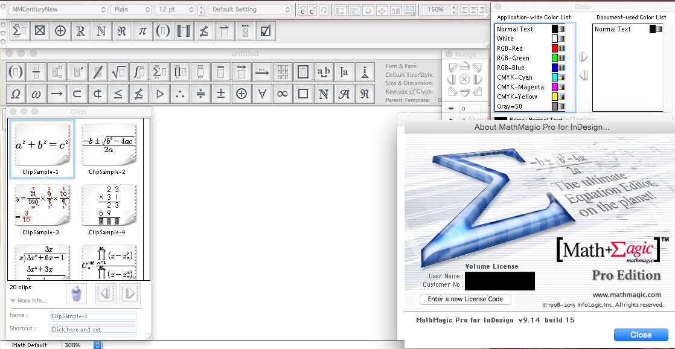
Task: Open the 300% zoom dropdown
Action: pos(82,345)
